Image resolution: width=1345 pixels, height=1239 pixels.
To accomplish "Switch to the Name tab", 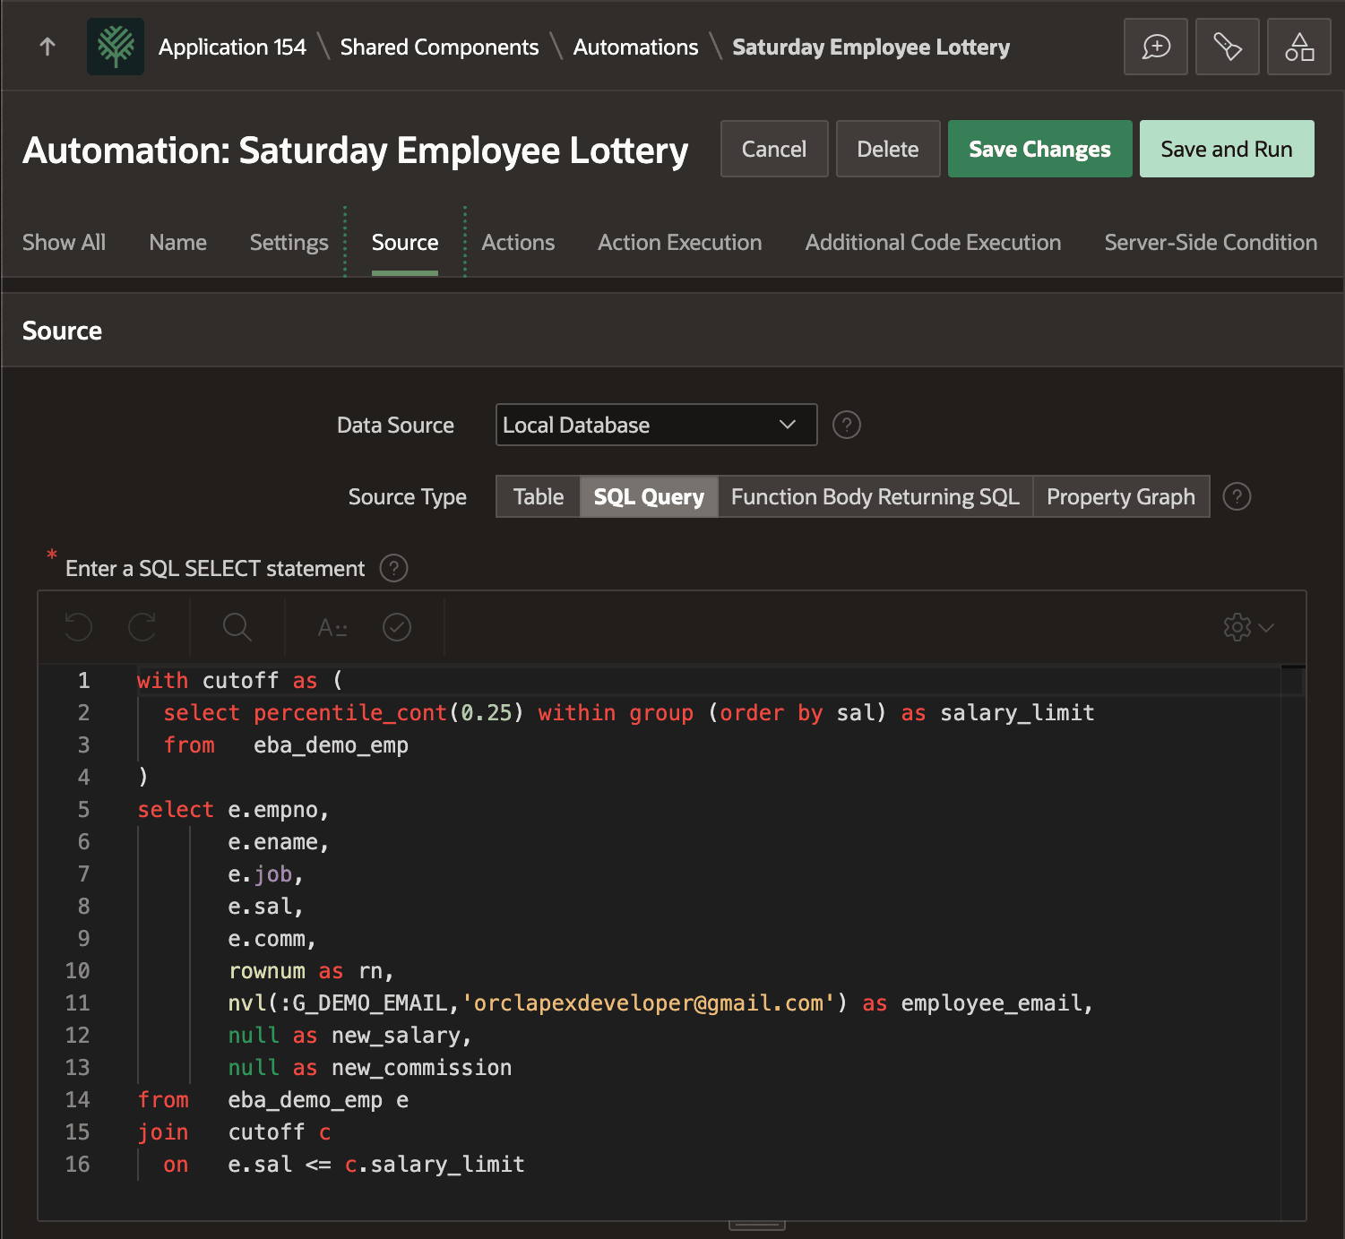I will coord(177,242).
